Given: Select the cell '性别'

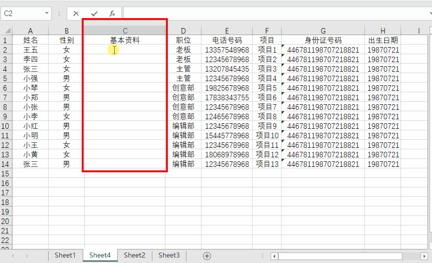Looking at the screenshot, I should tap(66, 40).
